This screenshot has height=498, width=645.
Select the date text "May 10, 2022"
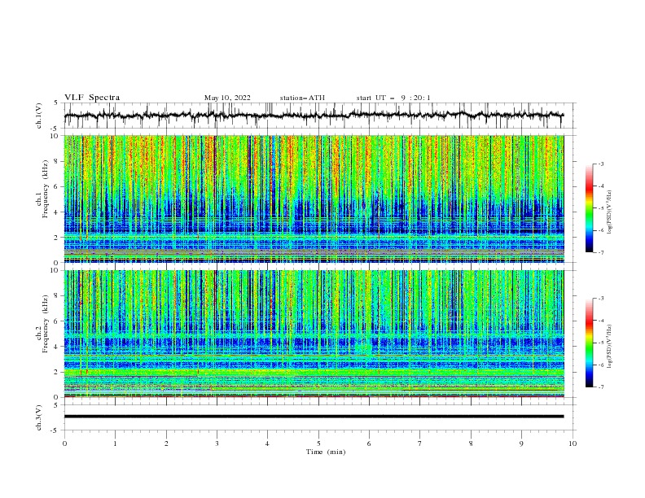coord(227,98)
